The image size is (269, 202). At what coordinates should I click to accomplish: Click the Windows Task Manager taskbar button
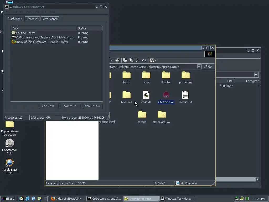coord(177,199)
